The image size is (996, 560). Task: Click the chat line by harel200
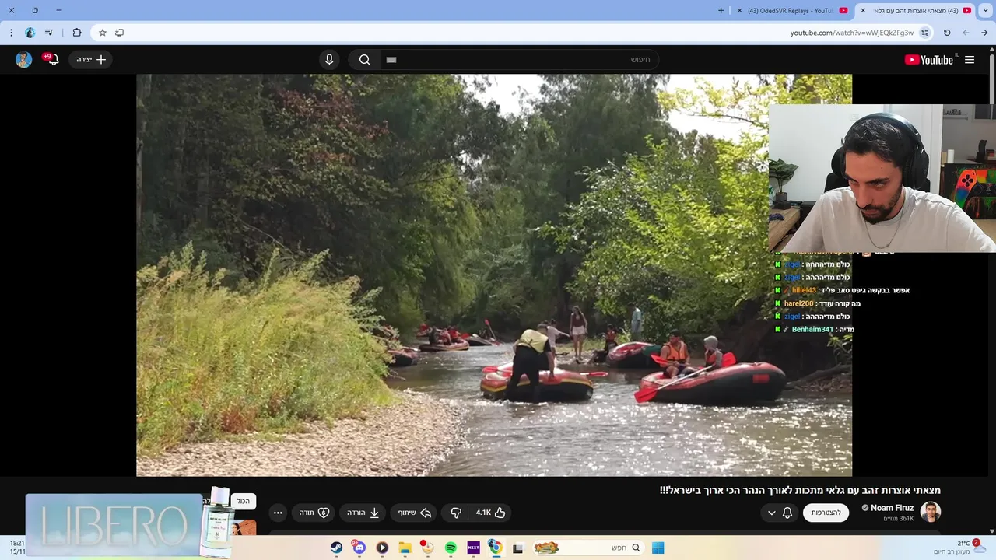[816, 303]
